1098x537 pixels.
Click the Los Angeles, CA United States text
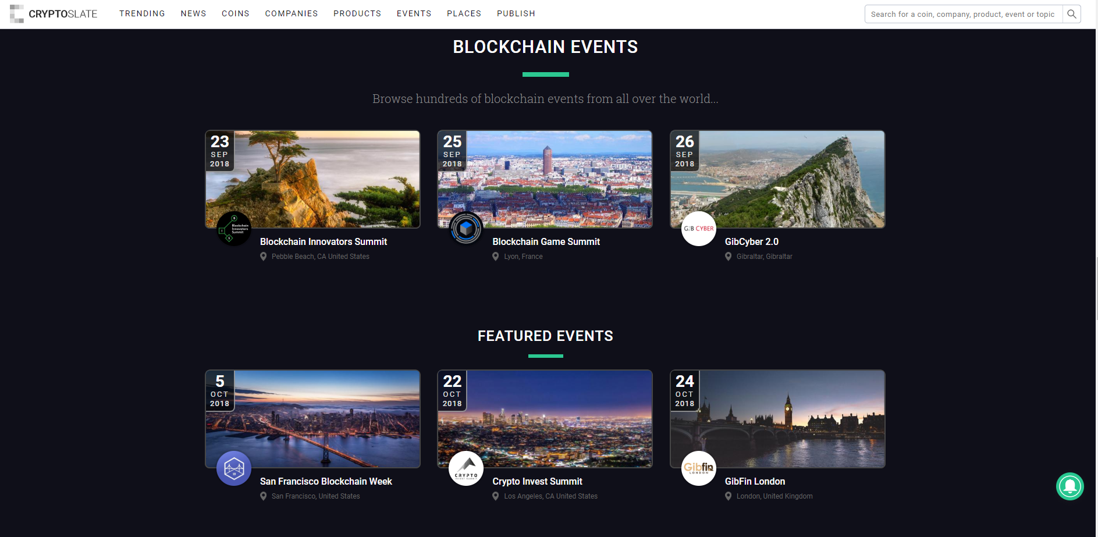pyautogui.click(x=551, y=496)
